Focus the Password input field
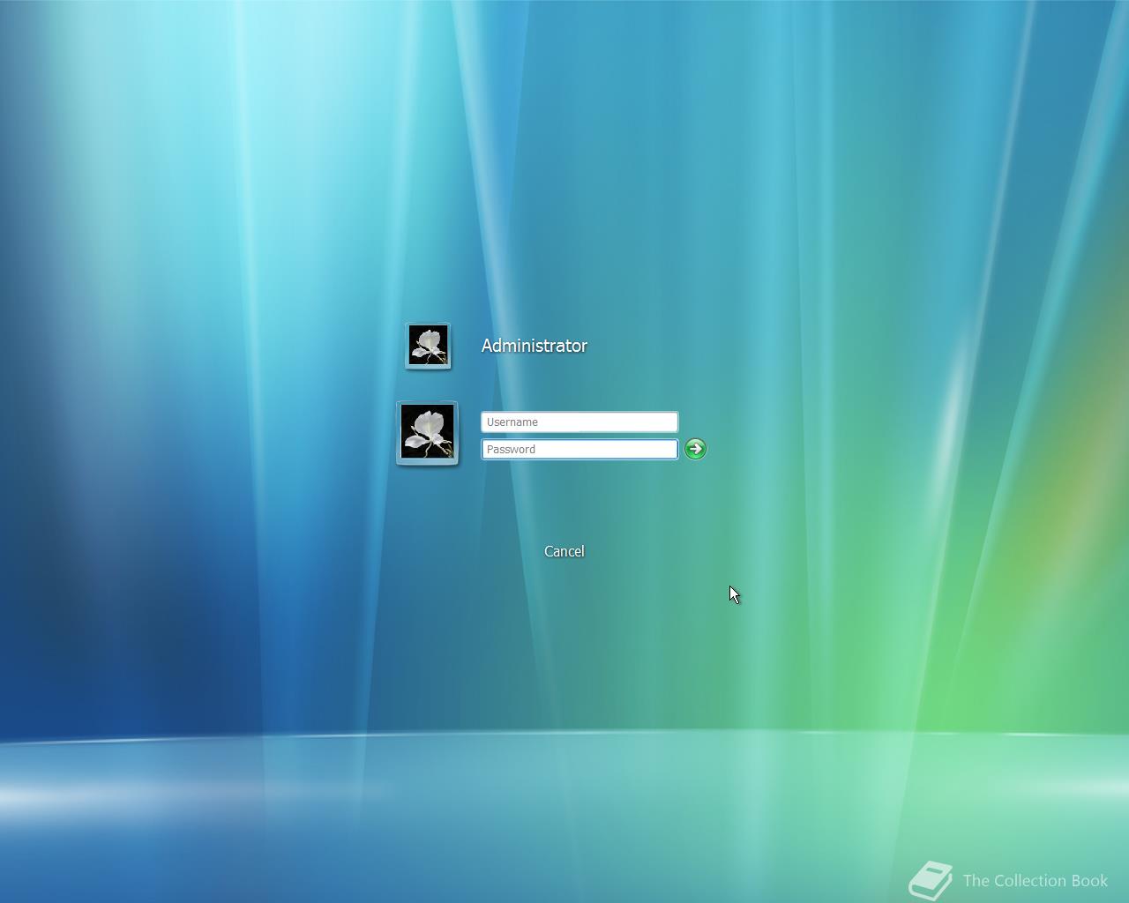1129x903 pixels. [579, 449]
